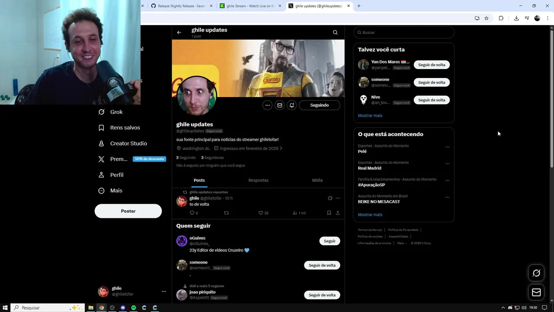554x312 pixels.
Task: Go back using the profile header arrow
Action: coord(179,32)
